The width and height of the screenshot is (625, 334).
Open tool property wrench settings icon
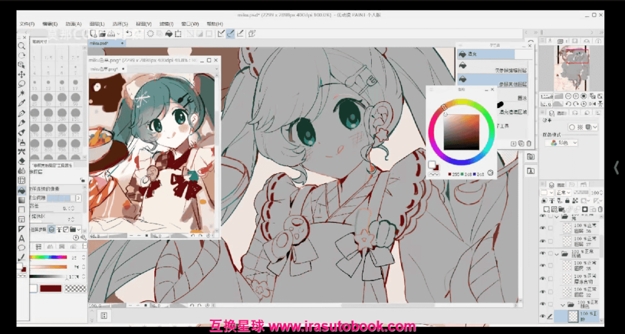pyautogui.click(x=83, y=237)
